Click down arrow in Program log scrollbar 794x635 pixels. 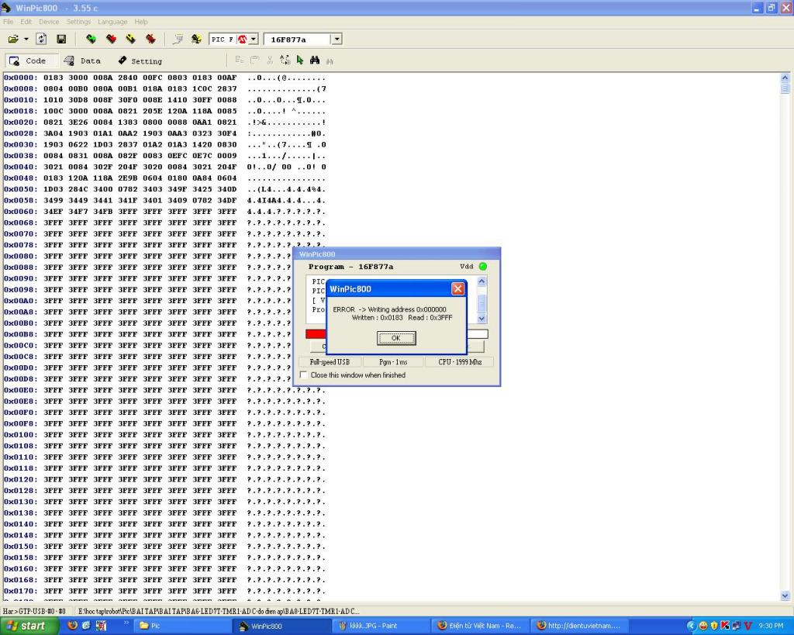pos(482,319)
